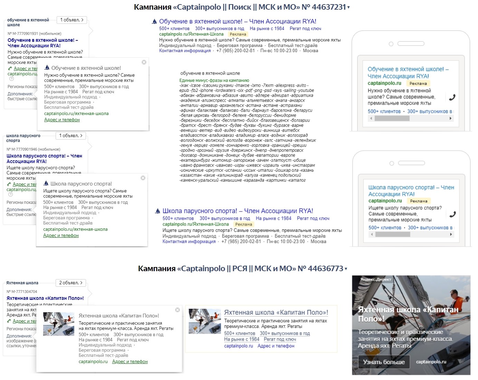The image size is (478, 380).
Task: Click «Яндекс.Директ» label on the banner
Action: click(376, 279)
